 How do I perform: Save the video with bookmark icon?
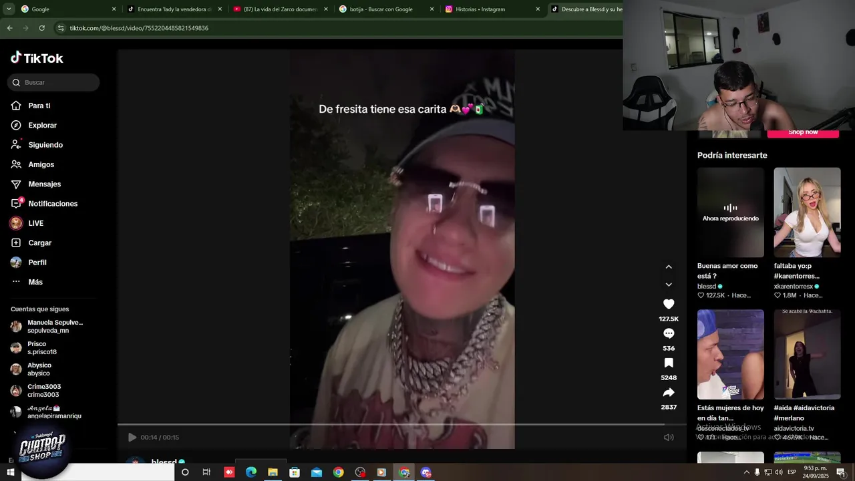tap(669, 363)
